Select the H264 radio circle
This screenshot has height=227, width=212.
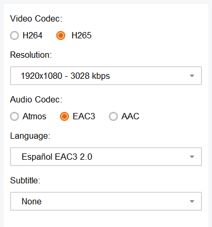[x=14, y=36]
